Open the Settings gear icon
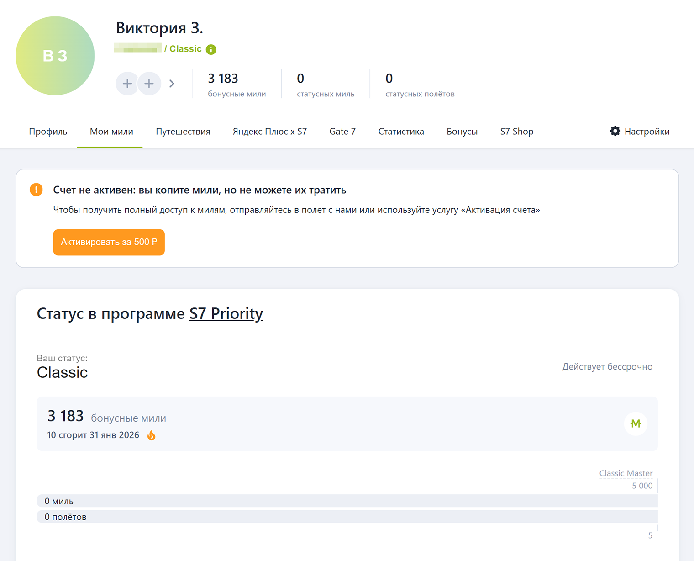 615,131
